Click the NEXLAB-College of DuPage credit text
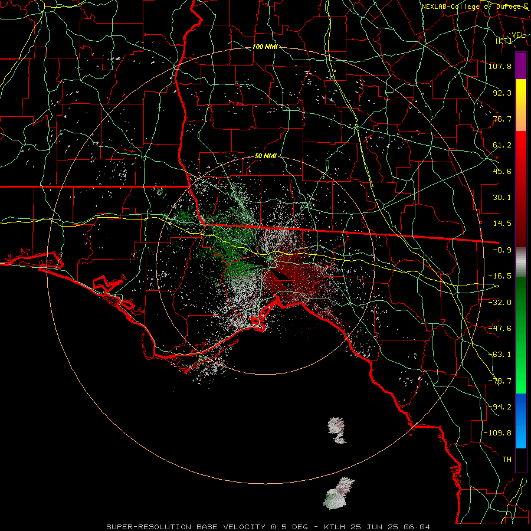Screen dimensions: 531x531 [475, 6]
